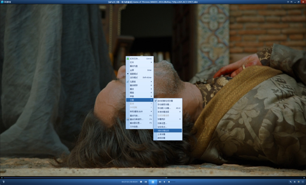This screenshot has width=306, height=185.
Task: Open 播放列表... (F3)
Action: (140, 116)
